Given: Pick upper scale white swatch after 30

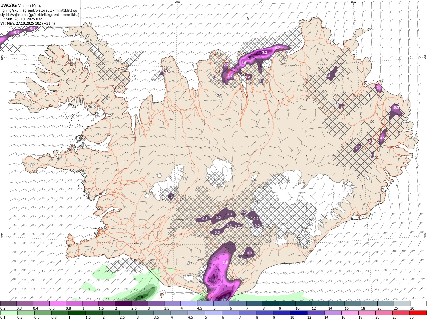Looking at the screenshot, I should (x=418, y=304).
